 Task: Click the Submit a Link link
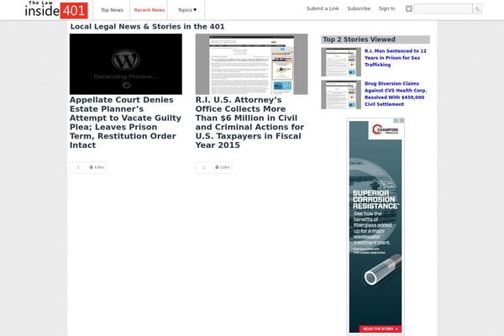[x=323, y=8]
